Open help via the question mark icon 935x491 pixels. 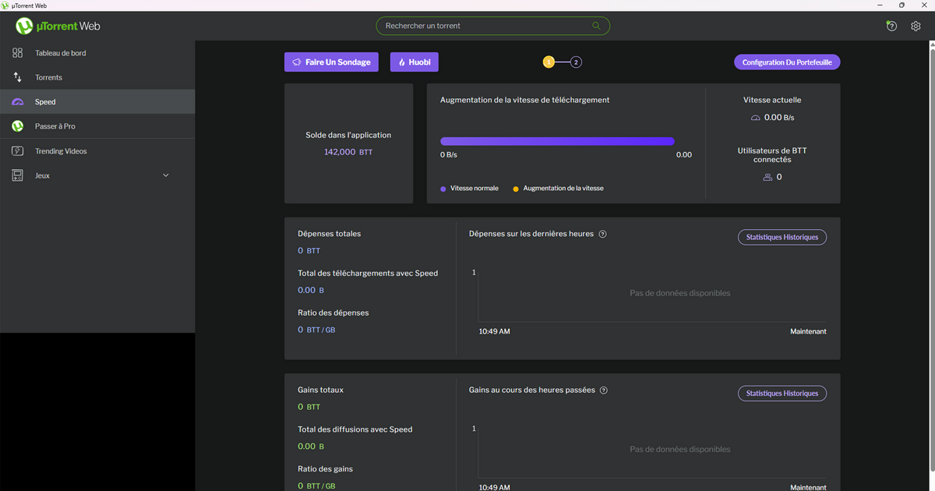891,26
